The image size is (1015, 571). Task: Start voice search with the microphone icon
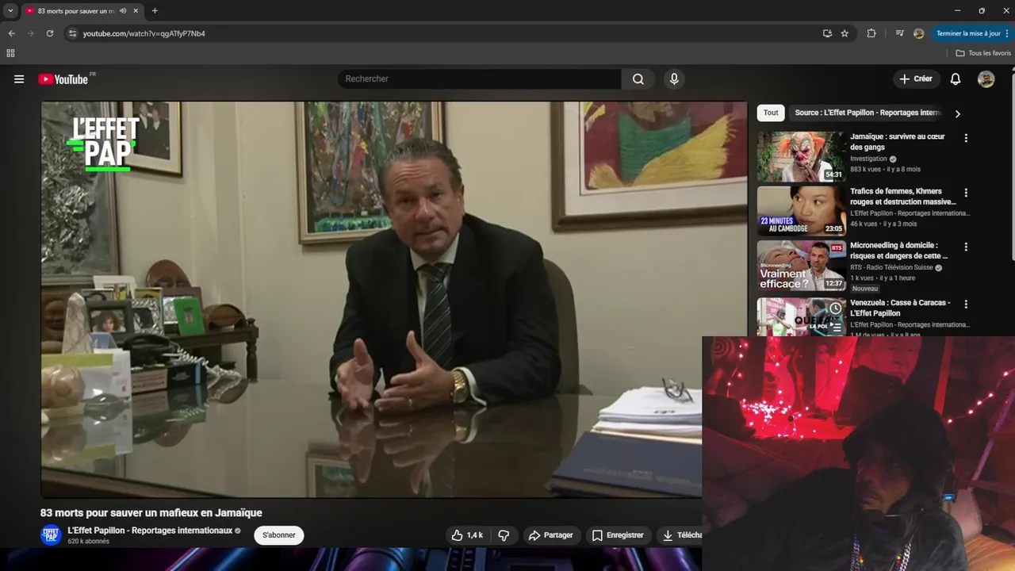(x=674, y=79)
